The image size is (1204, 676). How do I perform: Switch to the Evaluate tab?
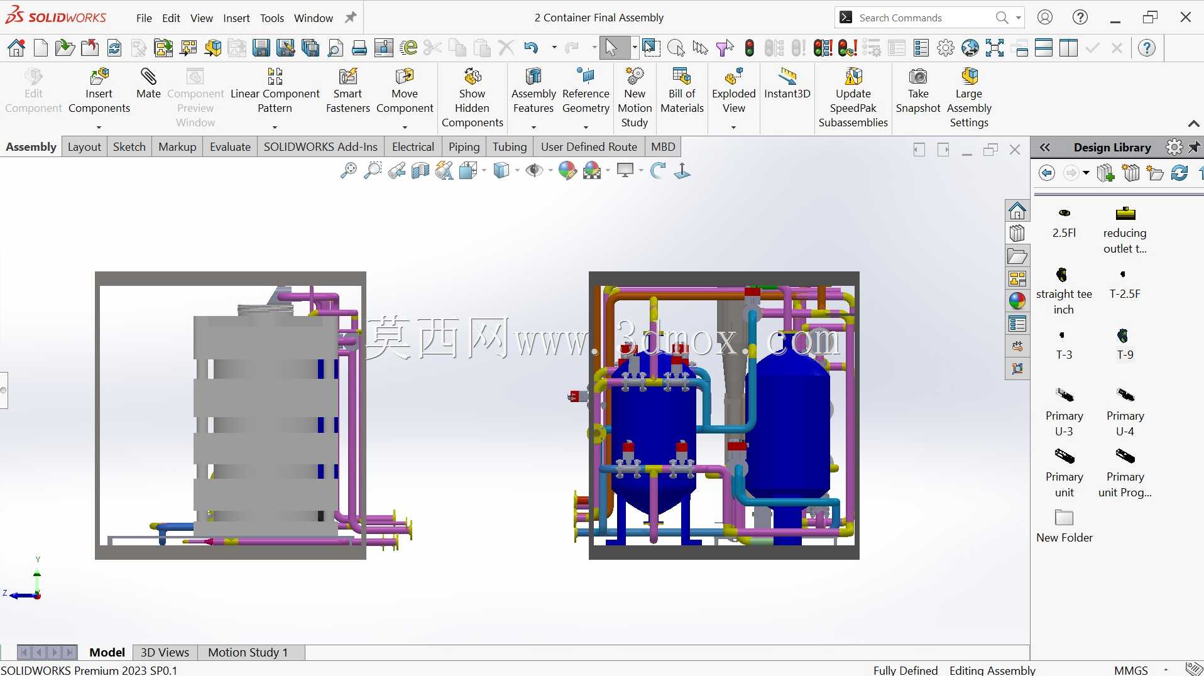pyautogui.click(x=230, y=147)
